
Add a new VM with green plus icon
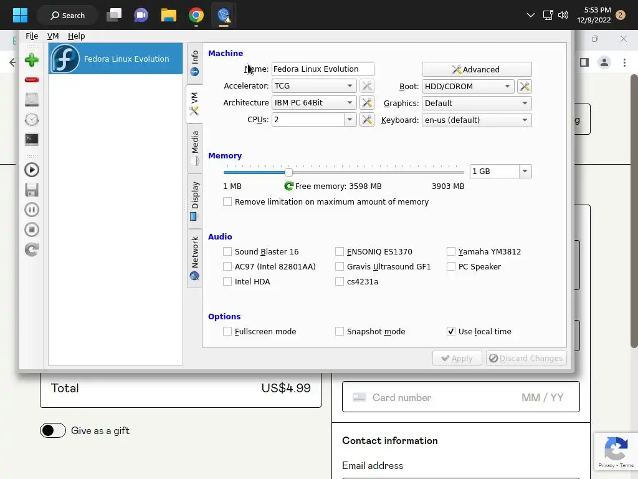[x=32, y=60]
